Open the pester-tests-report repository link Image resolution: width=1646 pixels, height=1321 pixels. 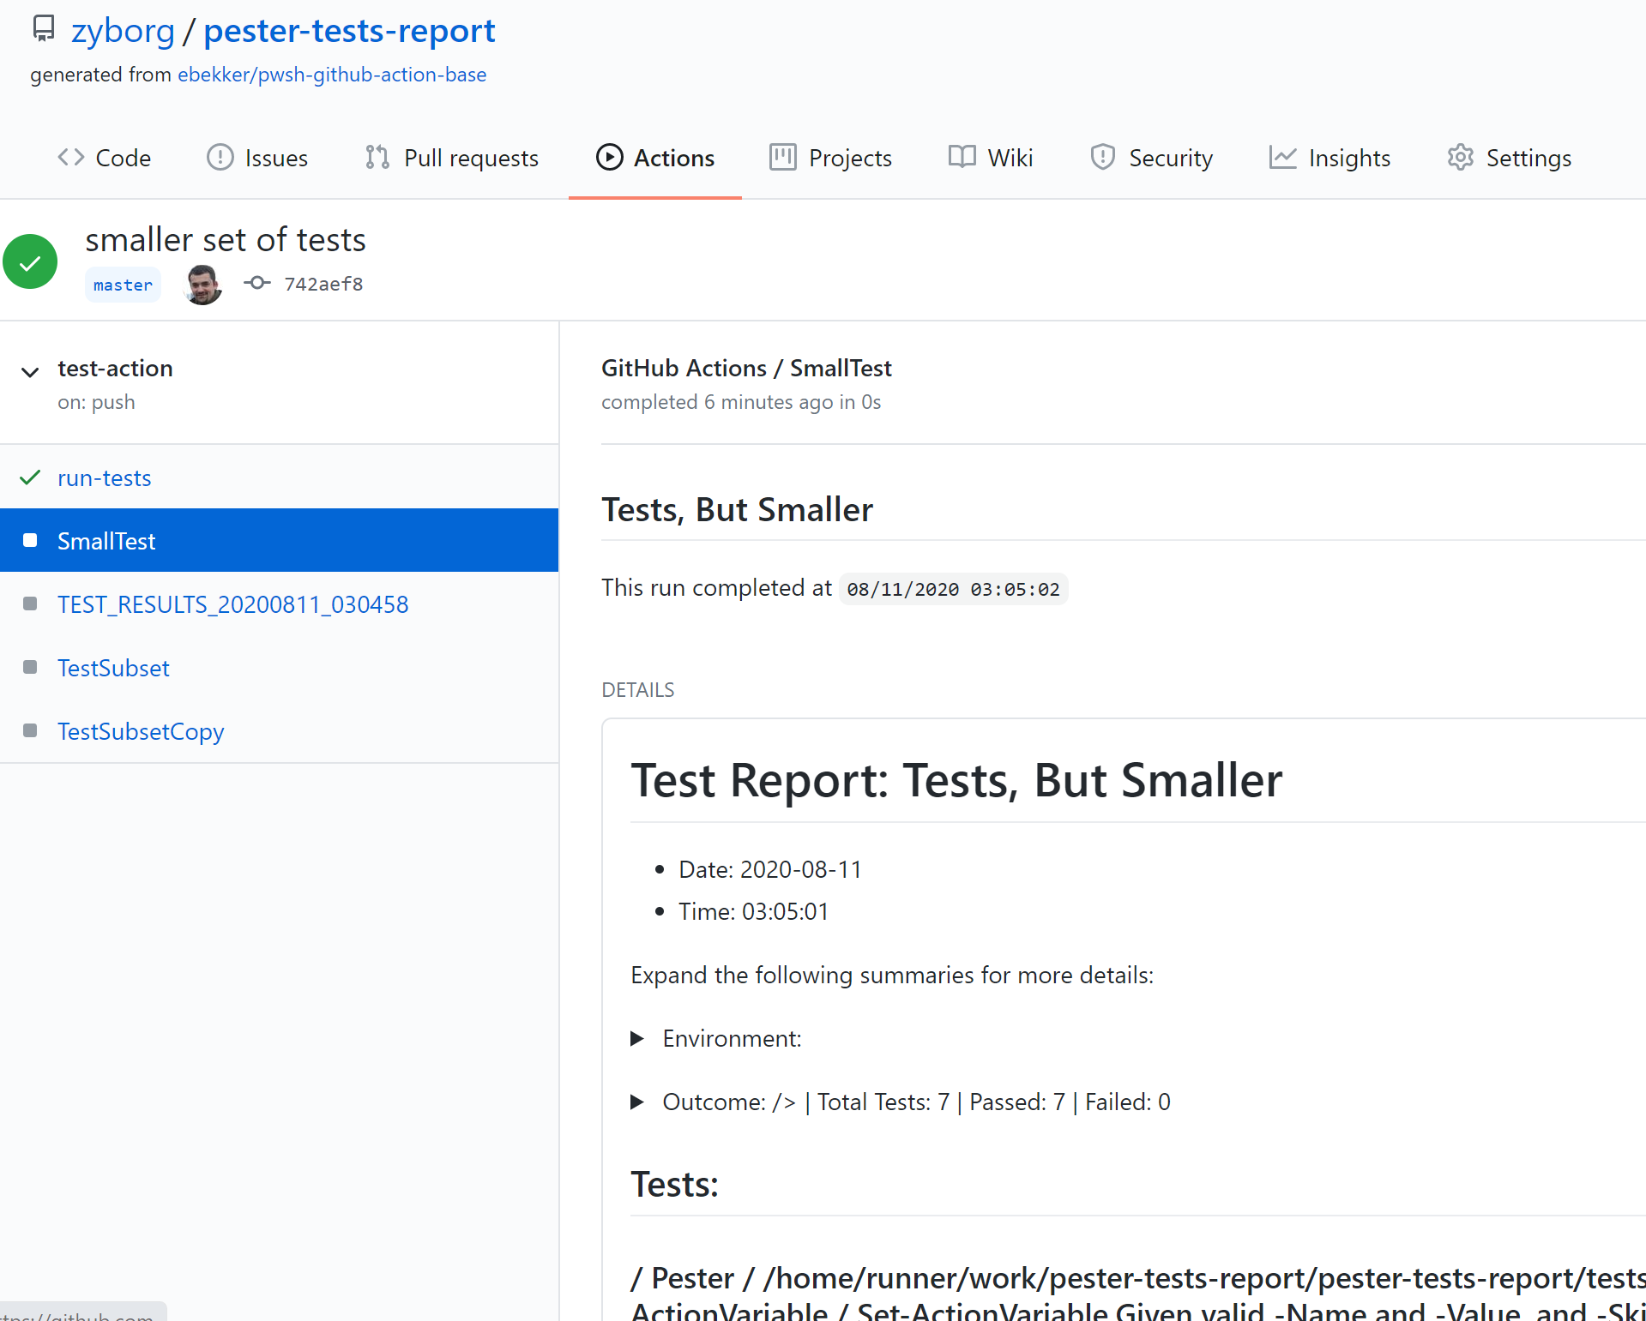pos(349,31)
